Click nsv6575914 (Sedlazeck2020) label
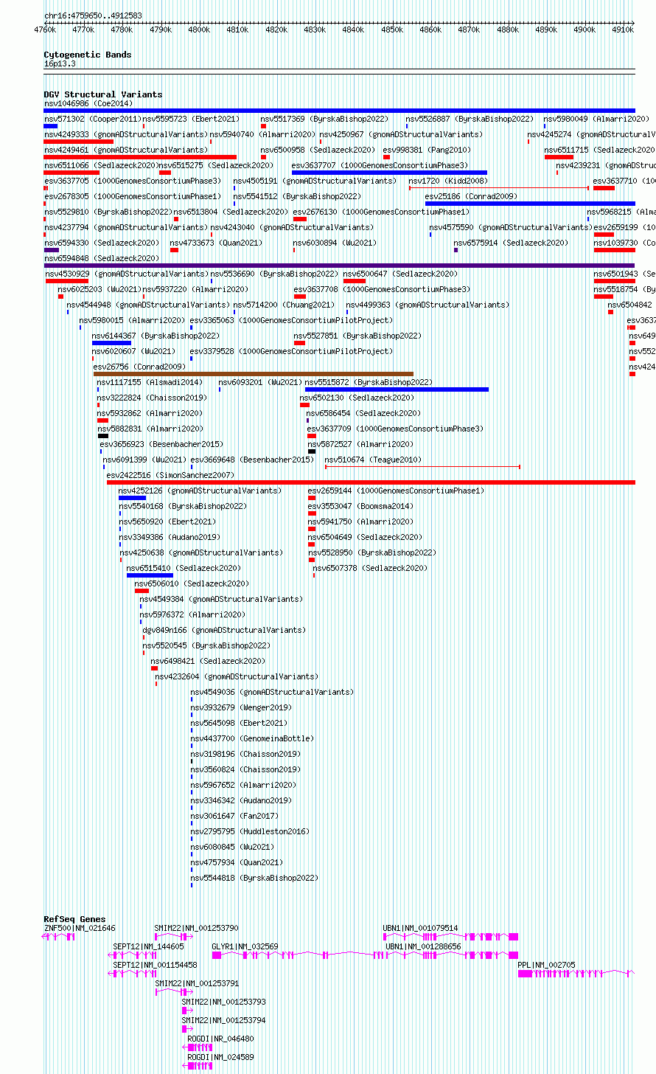The height and width of the screenshot is (1074, 656). point(511,243)
